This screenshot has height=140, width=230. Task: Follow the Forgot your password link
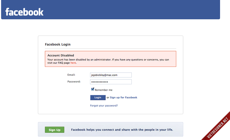coord(104,106)
